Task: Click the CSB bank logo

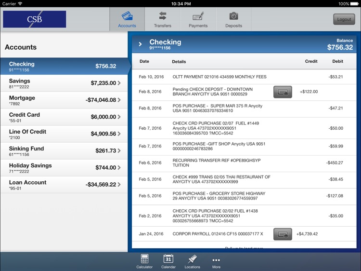Action: (35, 19)
